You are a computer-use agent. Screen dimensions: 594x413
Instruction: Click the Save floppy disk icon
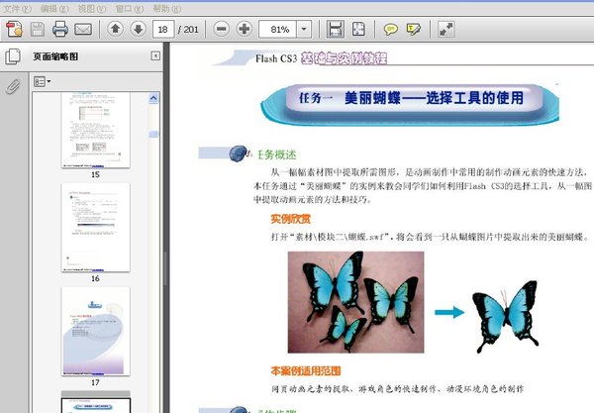38,29
